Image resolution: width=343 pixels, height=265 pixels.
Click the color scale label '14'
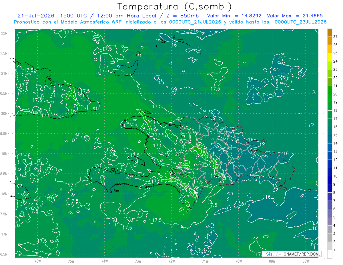point(336,143)
